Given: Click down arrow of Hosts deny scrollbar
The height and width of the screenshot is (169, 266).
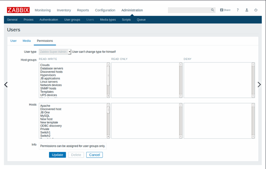Looking at the screenshot, I should (x=253, y=137).
